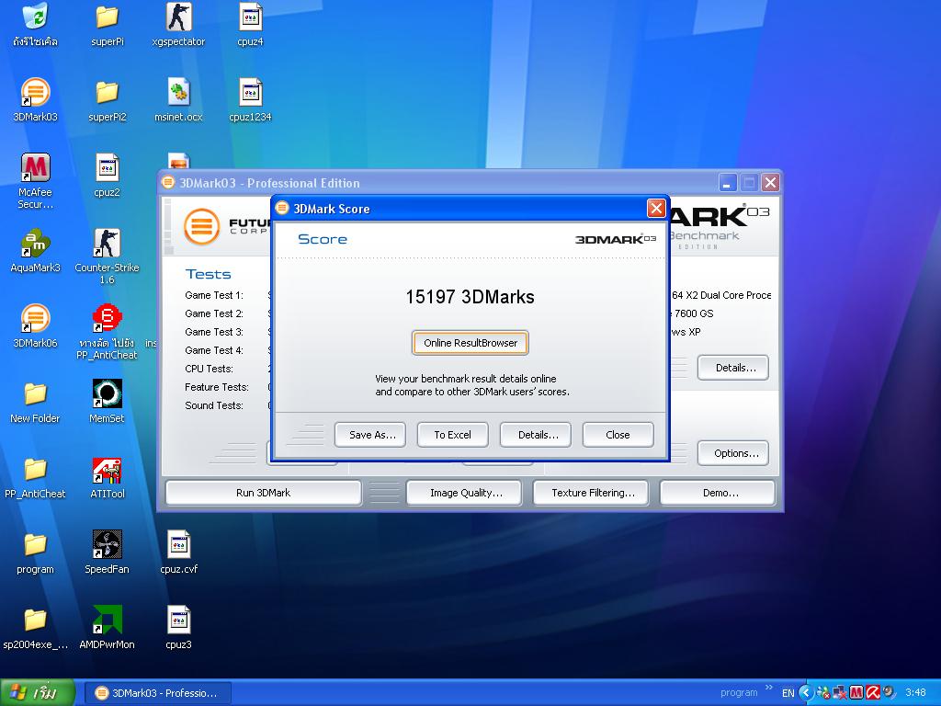Open Image Quality... in main window
941x706 pixels.
[464, 493]
